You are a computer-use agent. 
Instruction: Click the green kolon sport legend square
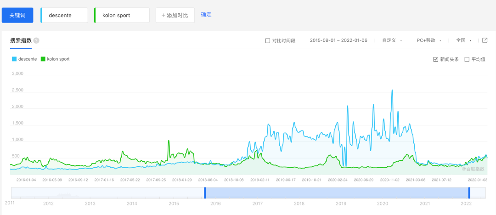tap(43, 59)
